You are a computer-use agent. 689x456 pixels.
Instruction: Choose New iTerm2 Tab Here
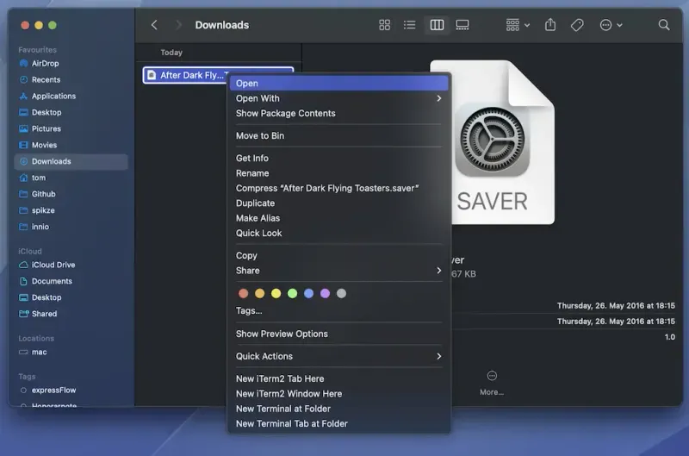(x=338, y=378)
